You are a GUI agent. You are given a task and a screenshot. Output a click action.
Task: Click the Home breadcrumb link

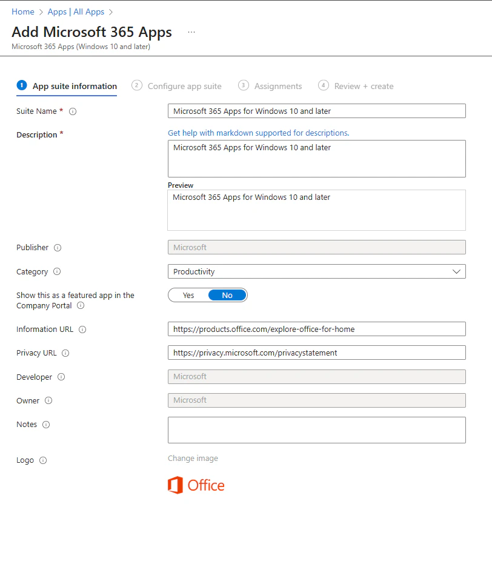coord(22,12)
